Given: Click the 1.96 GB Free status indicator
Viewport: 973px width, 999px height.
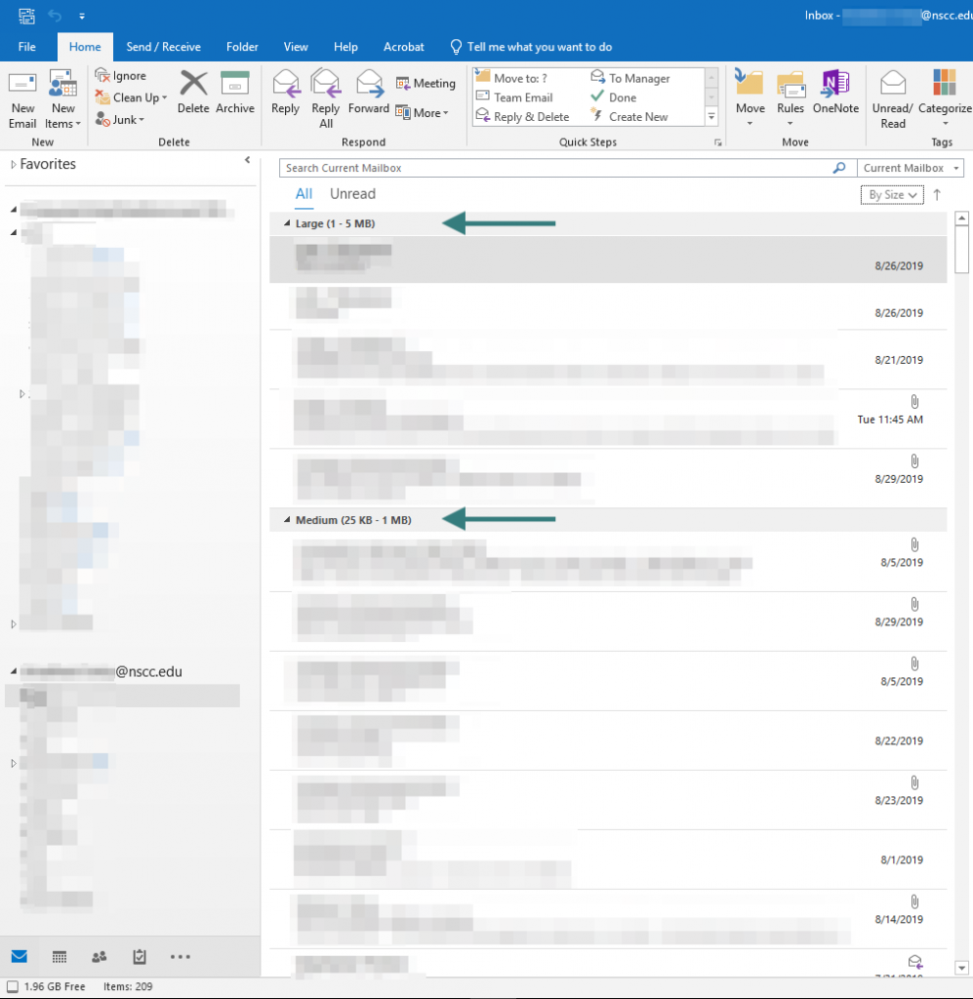Looking at the screenshot, I should pyautogui.click(x=46, y=986).
